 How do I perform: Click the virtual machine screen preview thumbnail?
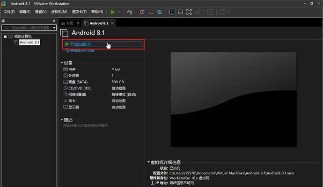pos(234,100)
